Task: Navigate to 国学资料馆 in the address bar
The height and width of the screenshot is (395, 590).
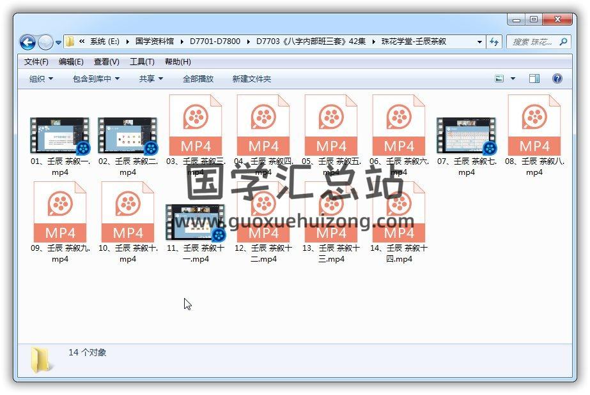Action: coord(155,41)
